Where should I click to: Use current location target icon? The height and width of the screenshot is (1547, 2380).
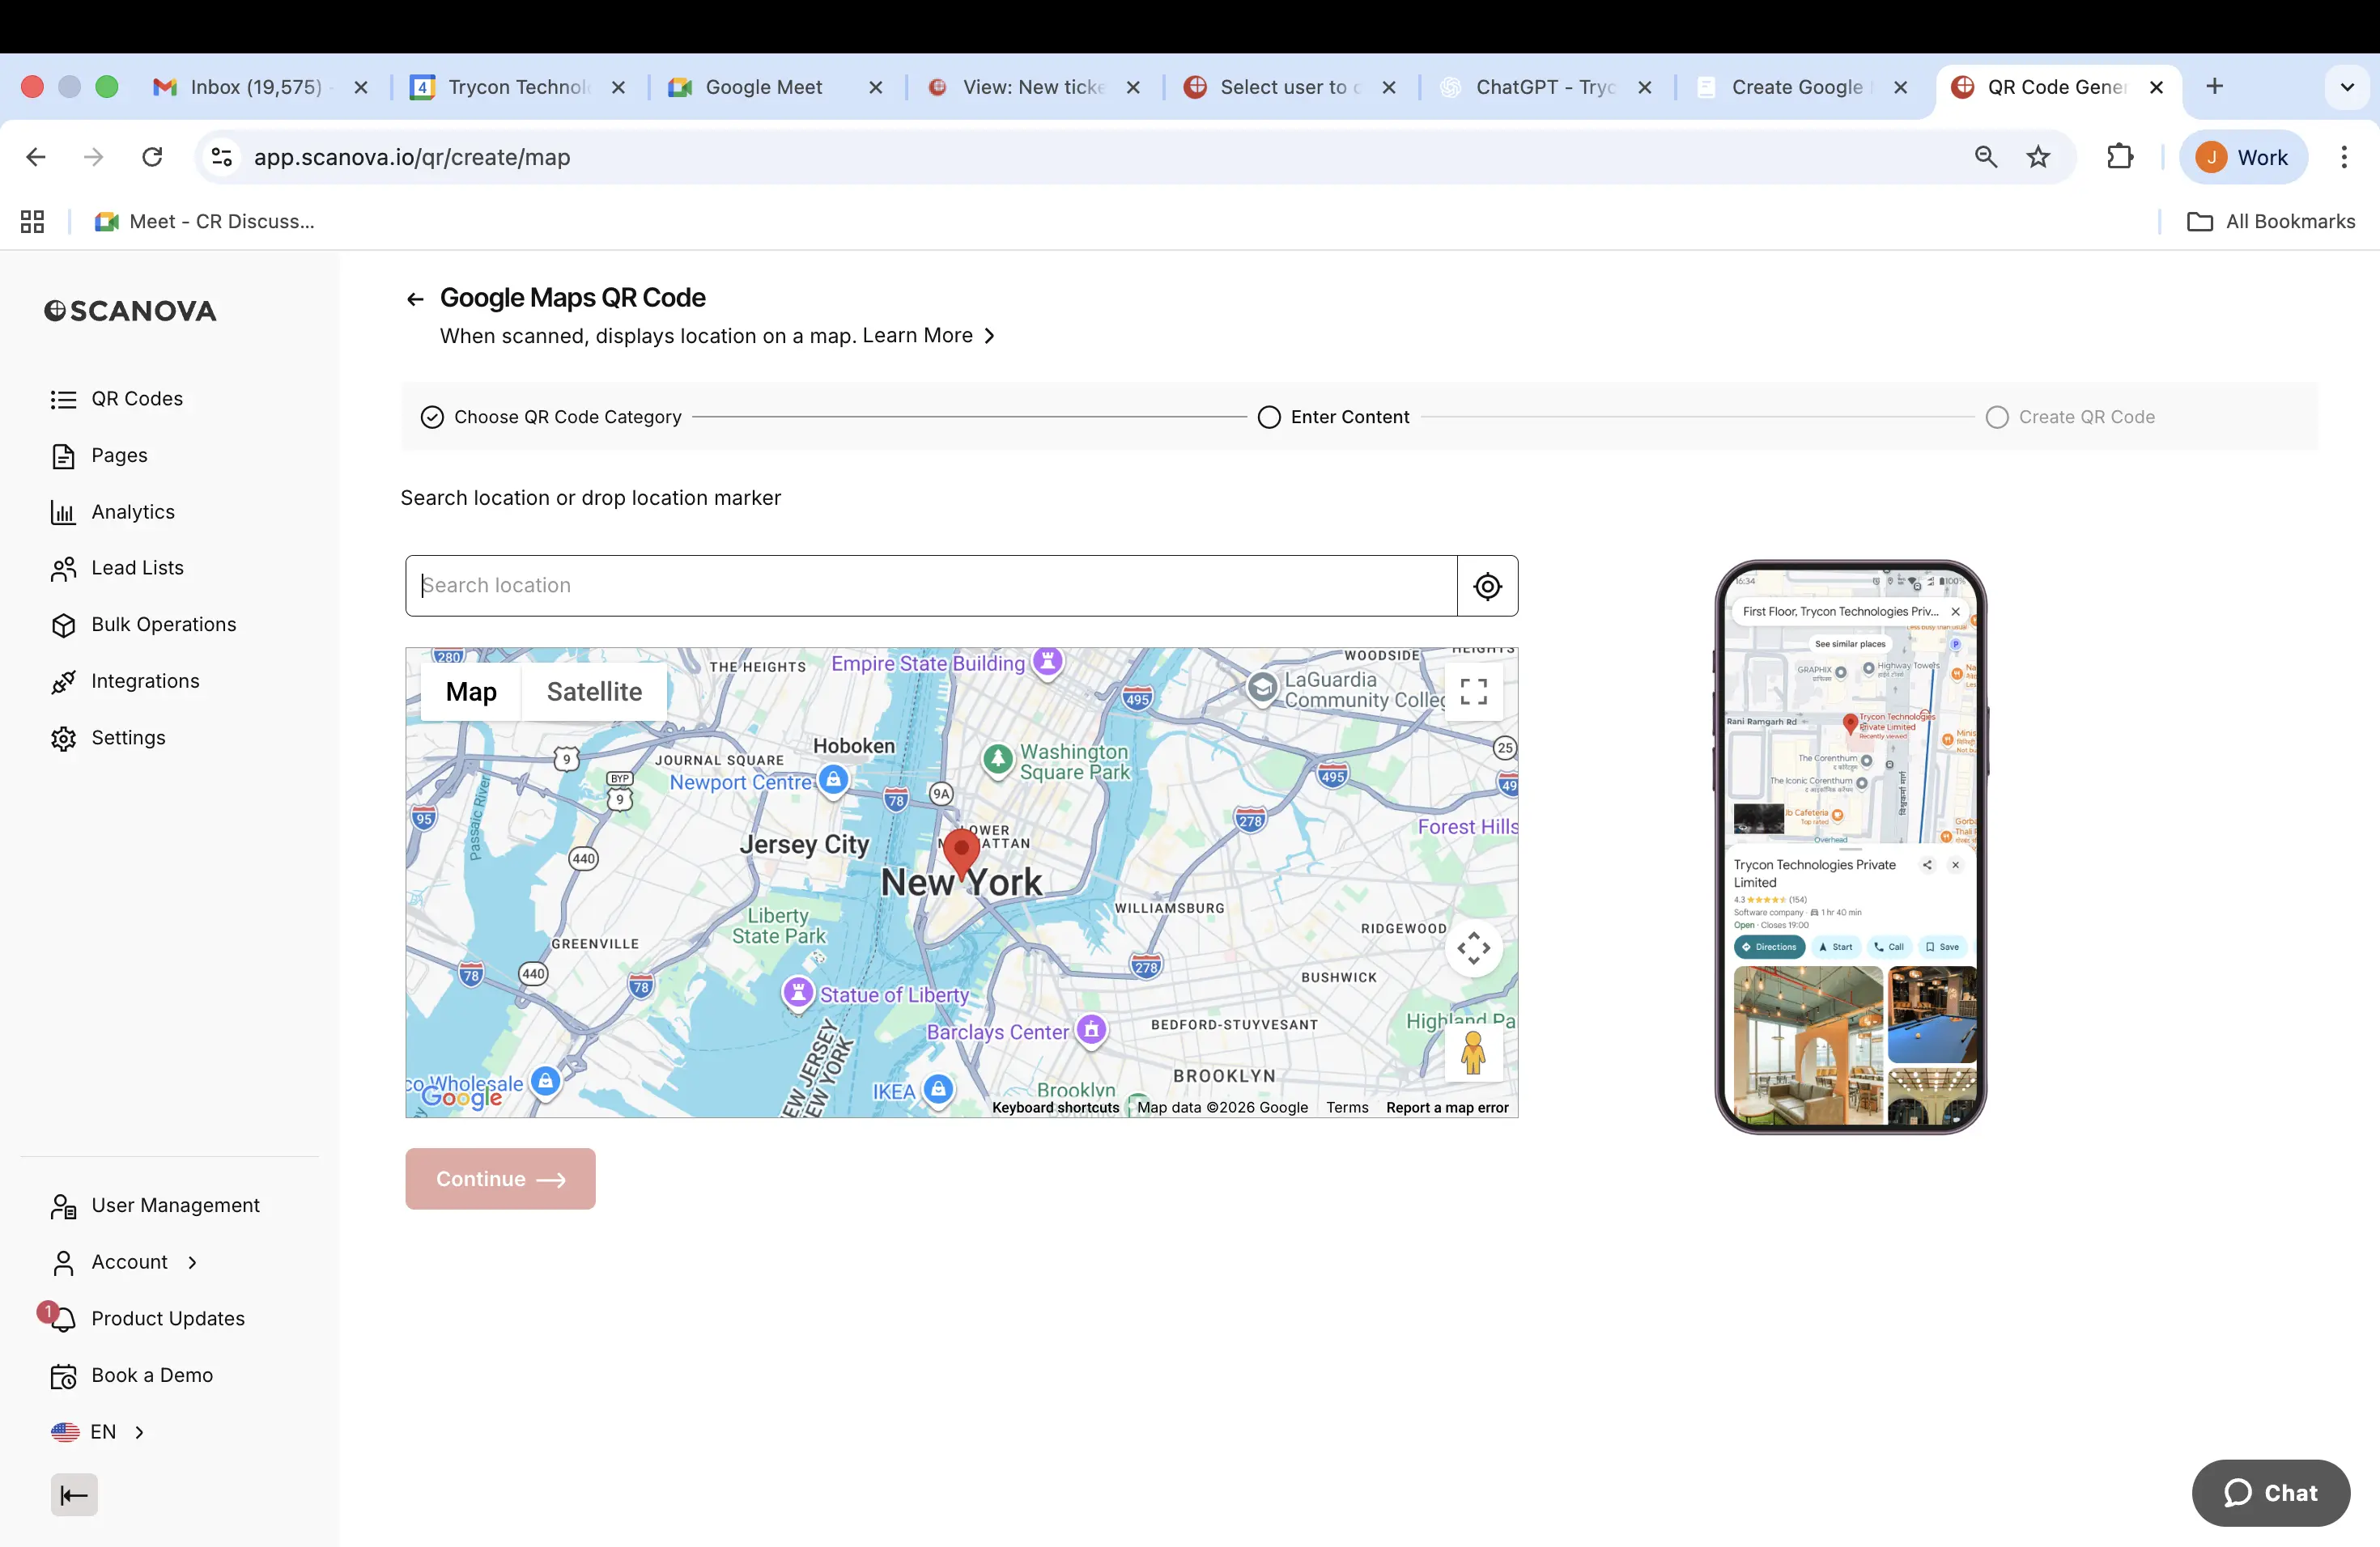(1487, 586)
